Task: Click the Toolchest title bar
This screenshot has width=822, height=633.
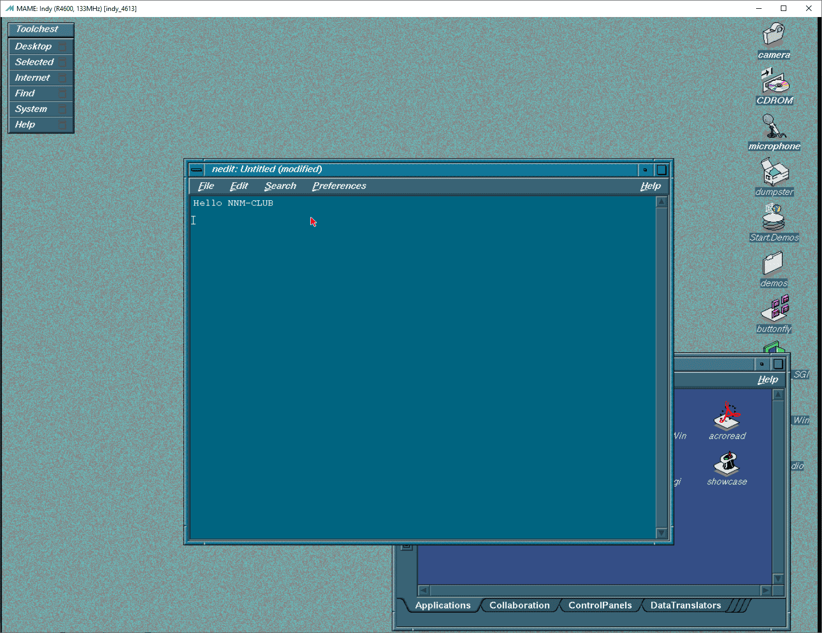Action: 41,29
